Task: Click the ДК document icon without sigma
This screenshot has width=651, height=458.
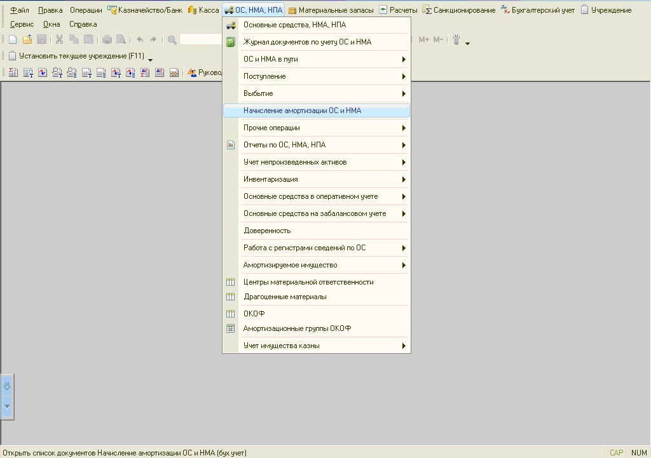Action: [160, 72]
